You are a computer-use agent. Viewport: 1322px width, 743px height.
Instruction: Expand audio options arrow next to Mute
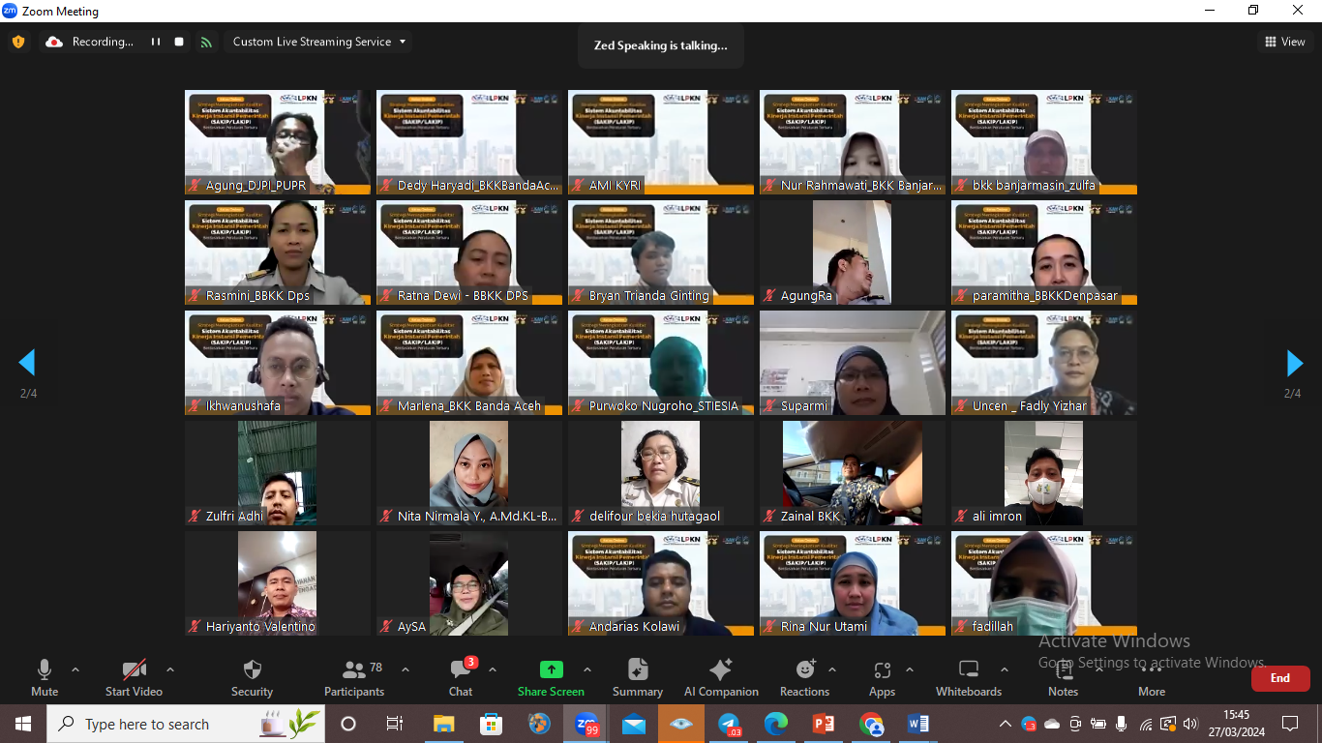[75, 669]
